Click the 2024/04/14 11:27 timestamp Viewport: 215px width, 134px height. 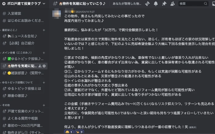[x=85, y=12]
